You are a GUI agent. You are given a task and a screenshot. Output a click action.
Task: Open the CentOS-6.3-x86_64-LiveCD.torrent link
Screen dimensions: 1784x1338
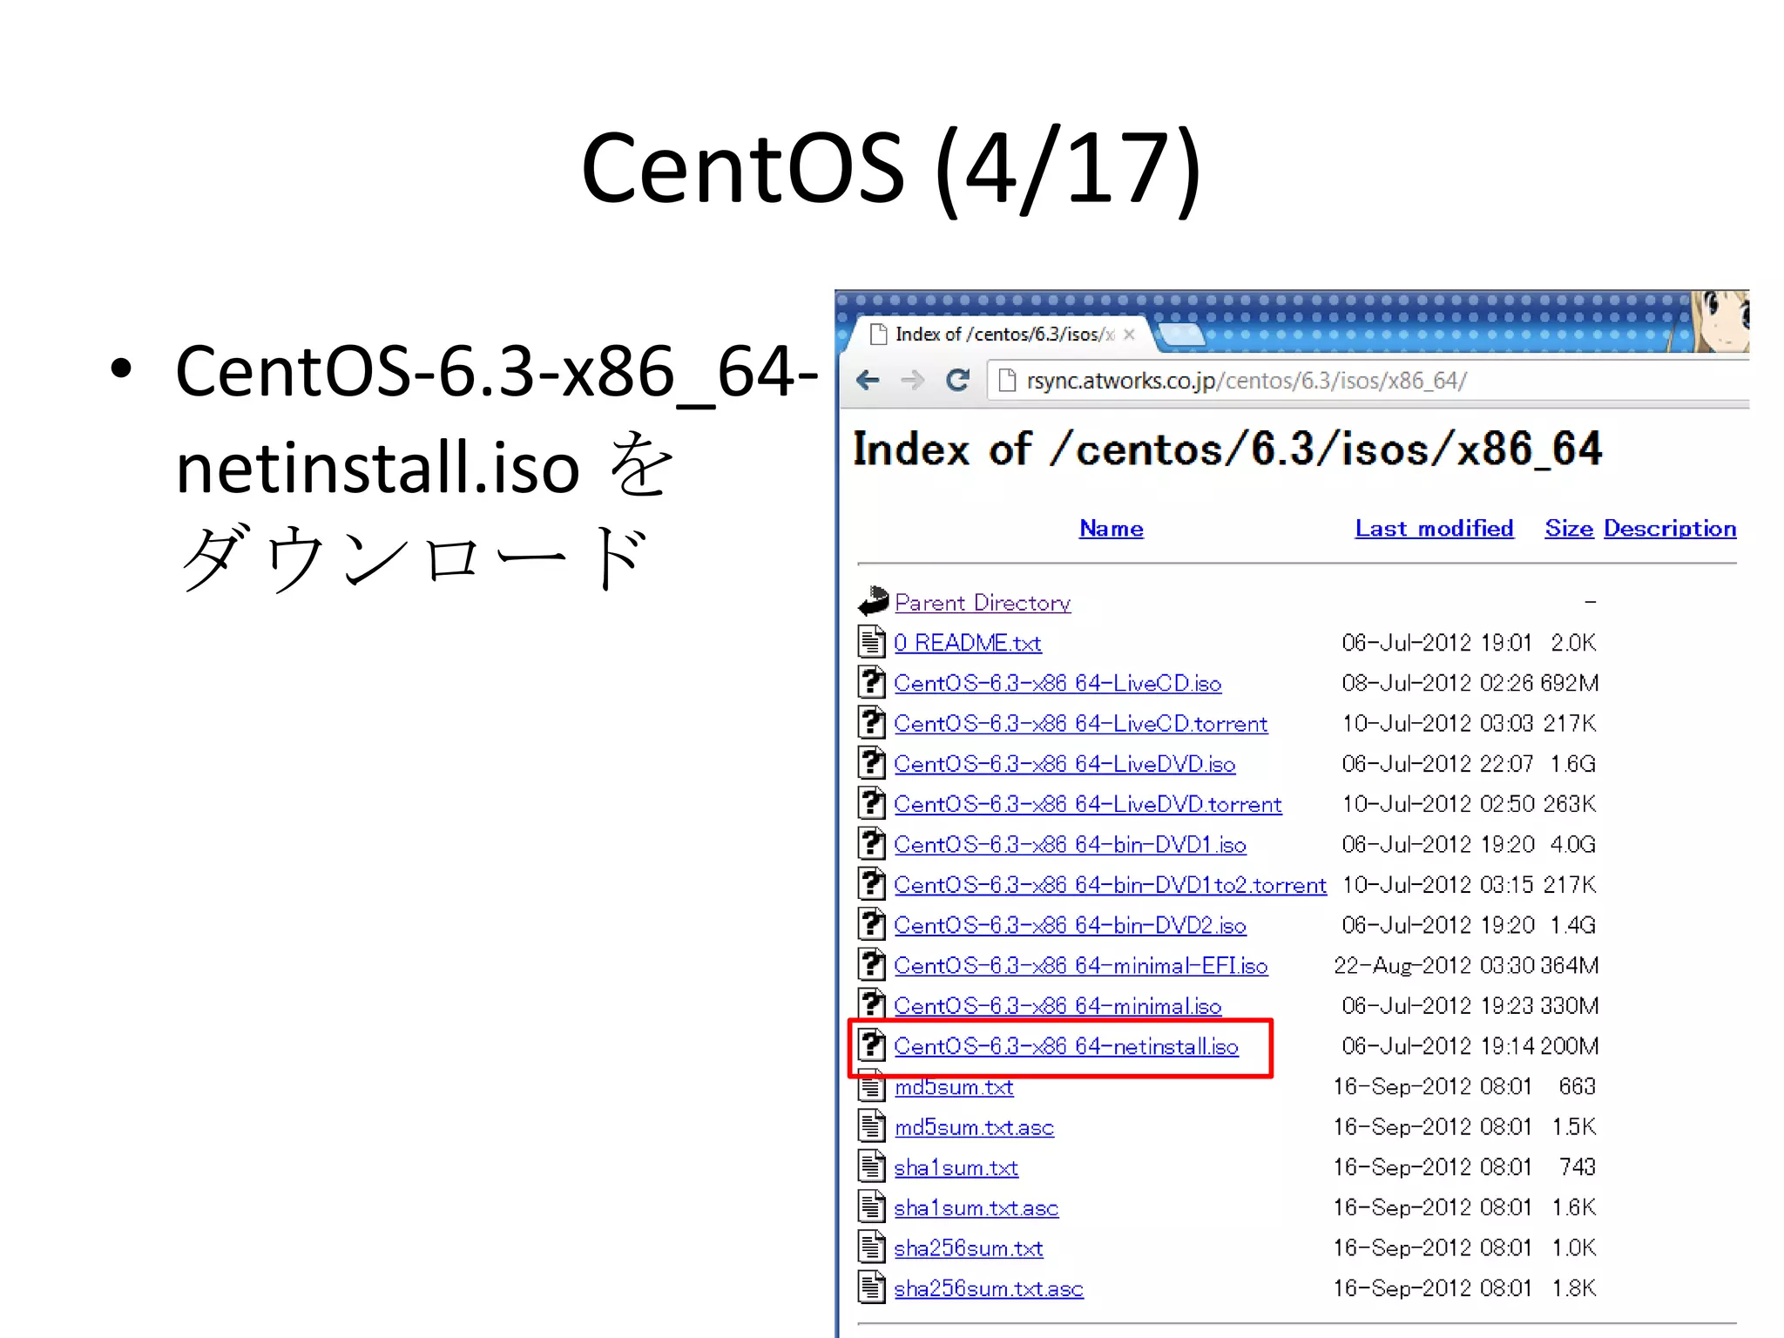coord(1081,724)
